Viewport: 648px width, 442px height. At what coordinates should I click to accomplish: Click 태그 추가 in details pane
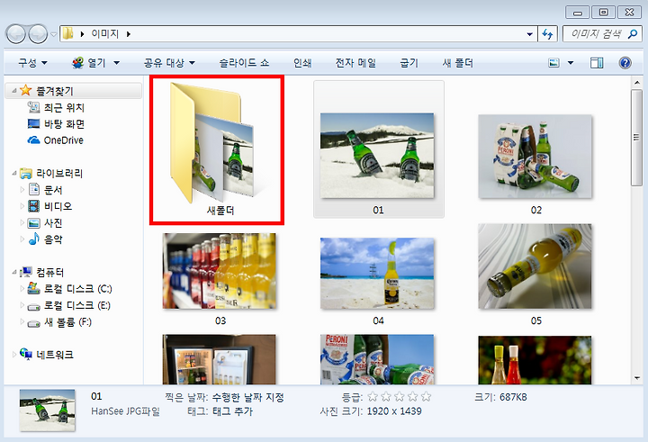click(232, 411)
